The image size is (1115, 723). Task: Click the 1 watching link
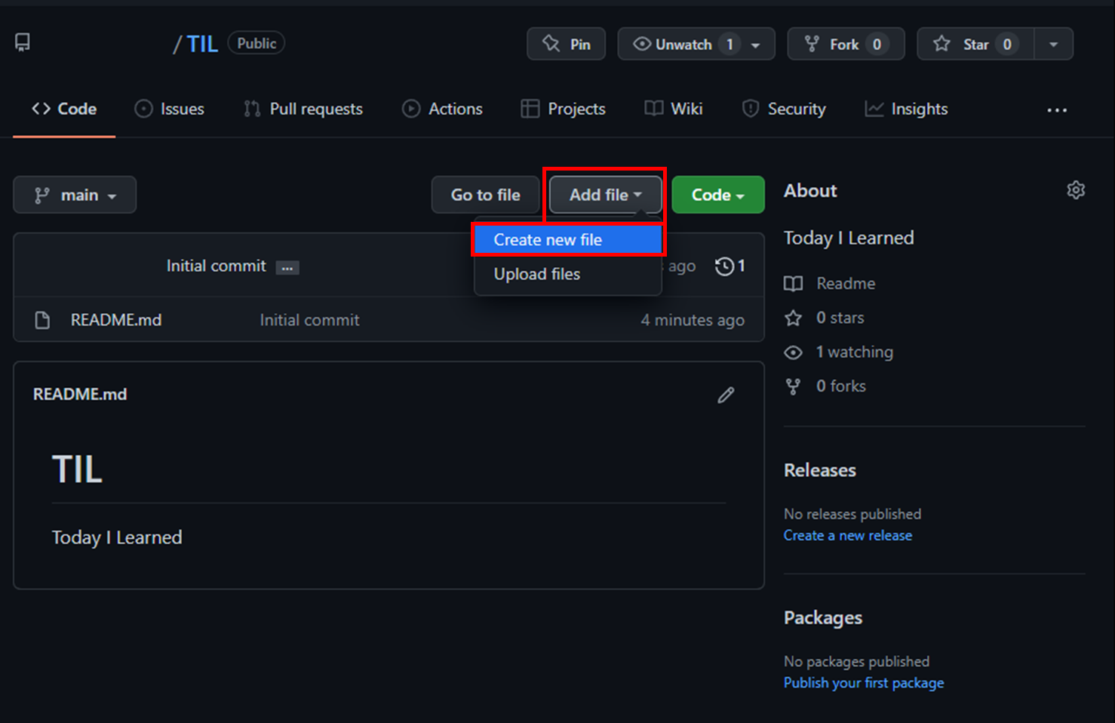click(855, 352)
